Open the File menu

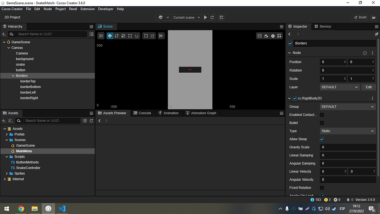(x=28, y=9)
